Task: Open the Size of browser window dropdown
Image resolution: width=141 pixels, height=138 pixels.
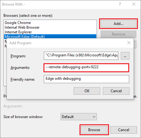Action: 79,117
